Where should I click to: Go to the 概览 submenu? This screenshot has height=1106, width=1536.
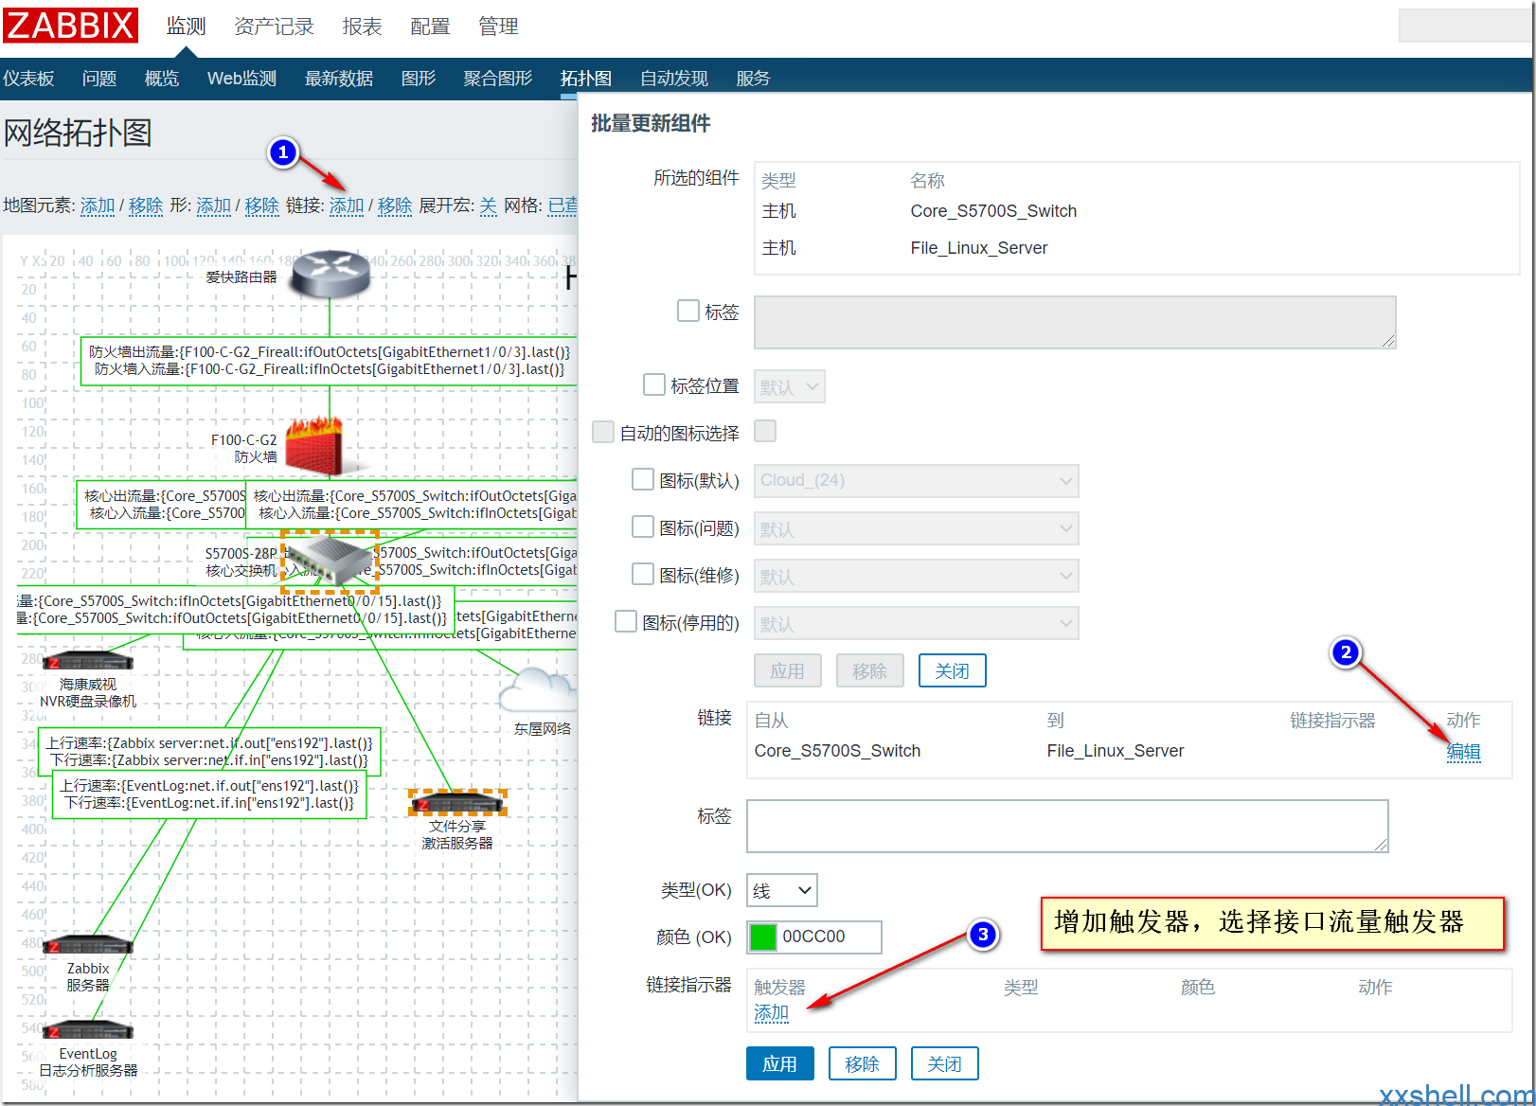(161, 79)
